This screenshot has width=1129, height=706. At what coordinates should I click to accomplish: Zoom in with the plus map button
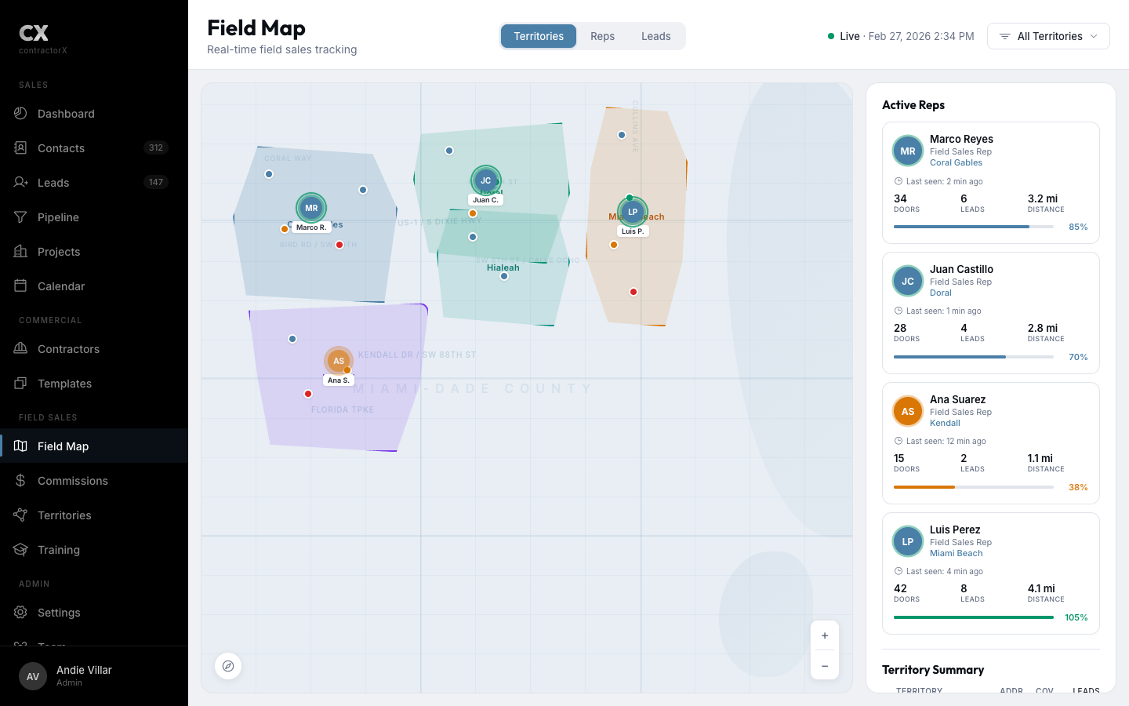point(824,635)
